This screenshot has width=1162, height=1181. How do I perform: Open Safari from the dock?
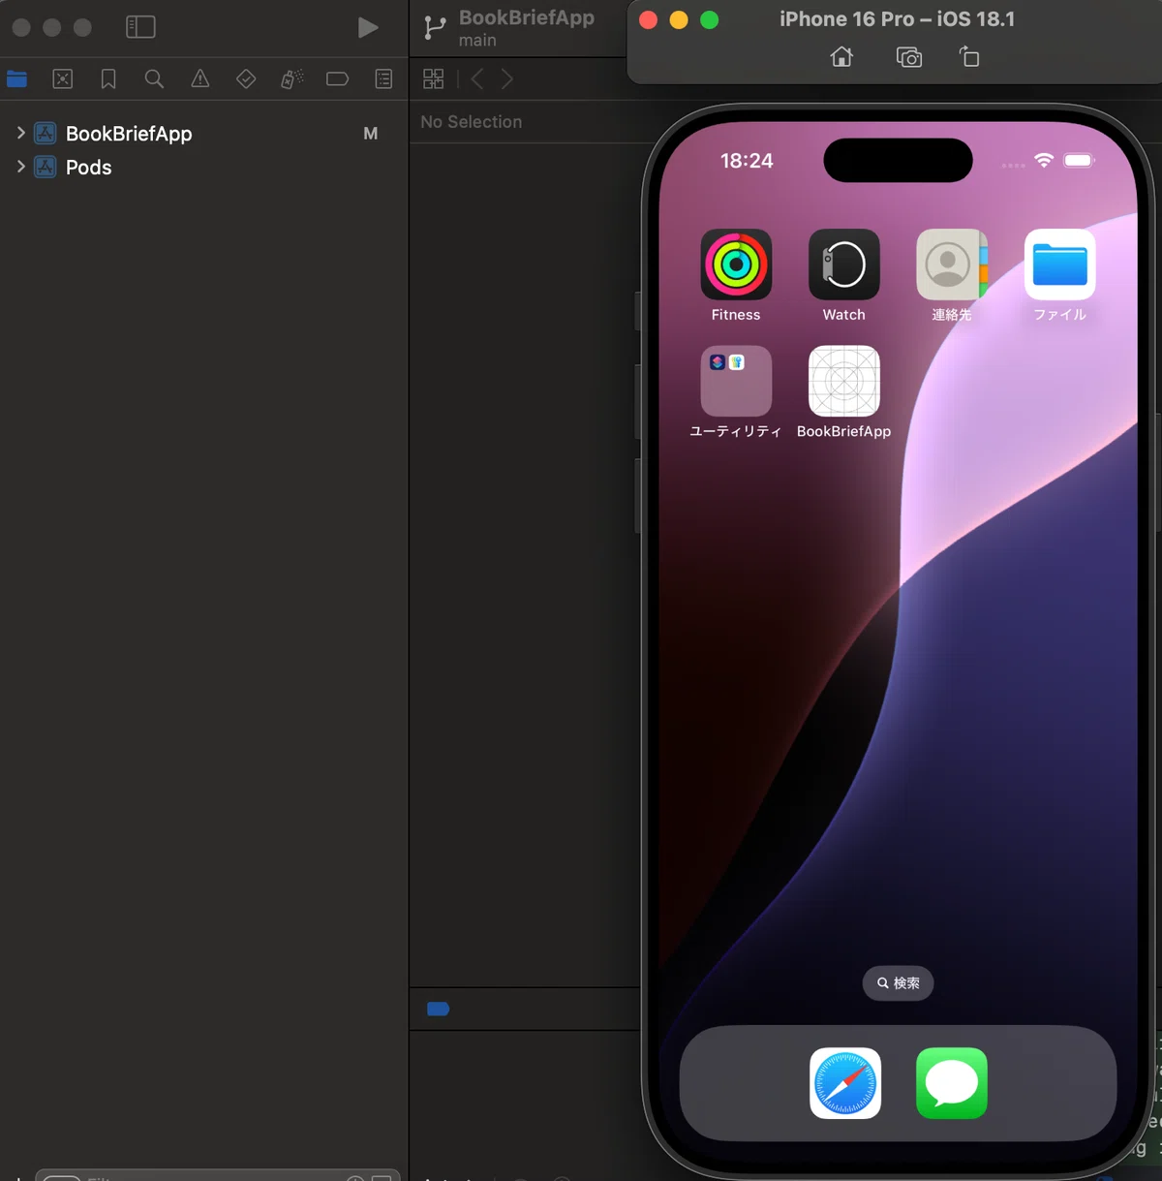pyautogui.click(x=845, y=1083)
